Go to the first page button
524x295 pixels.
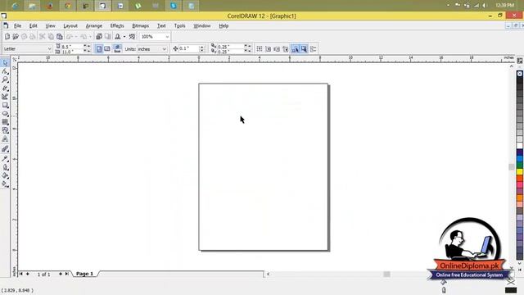(20, 274)
